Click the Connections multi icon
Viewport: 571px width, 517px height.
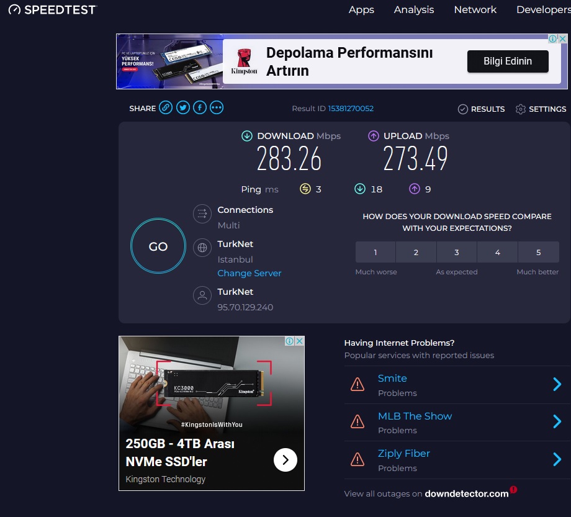(x=202, y=214)
